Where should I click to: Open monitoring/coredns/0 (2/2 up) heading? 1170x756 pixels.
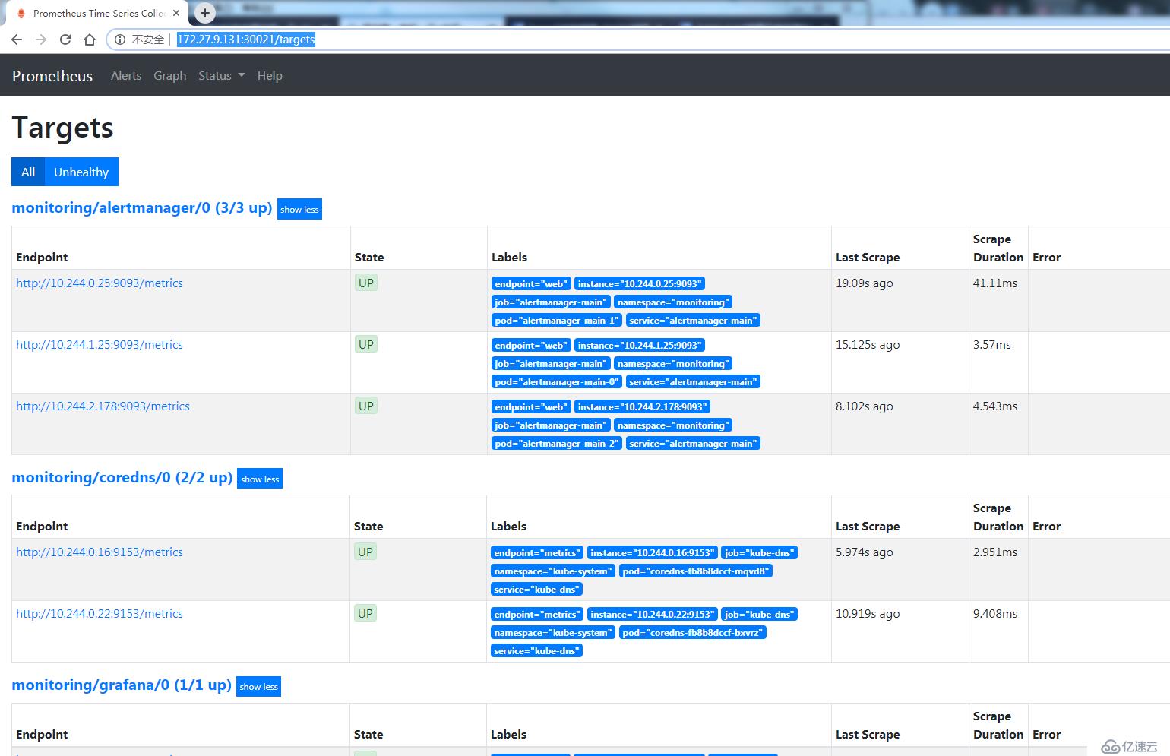click(x=122, y=478)
